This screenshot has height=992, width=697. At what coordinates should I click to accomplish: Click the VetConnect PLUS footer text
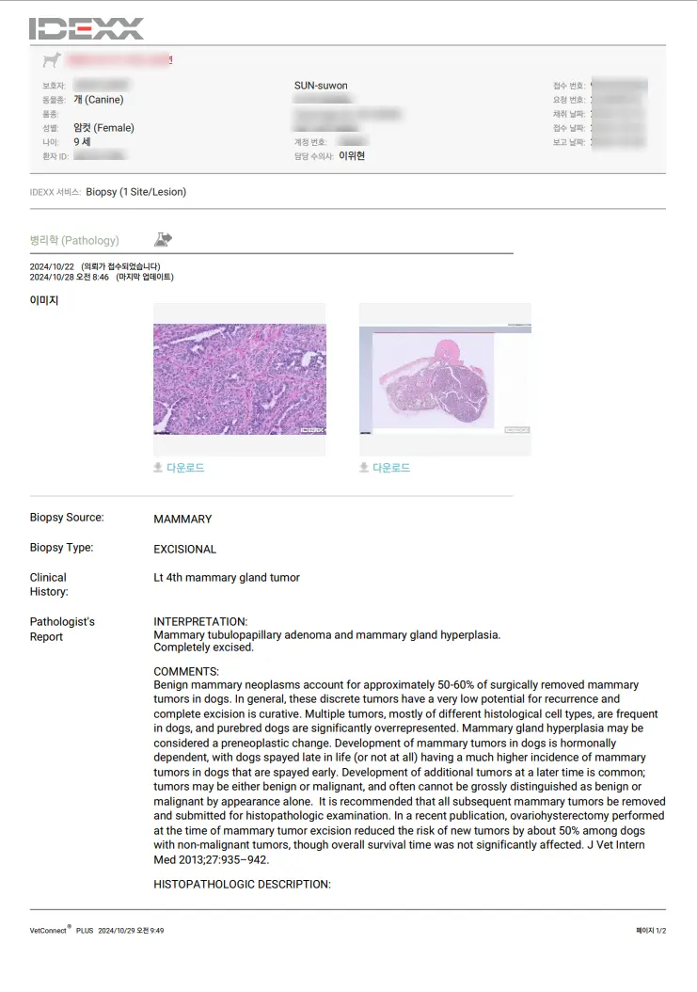61,930
